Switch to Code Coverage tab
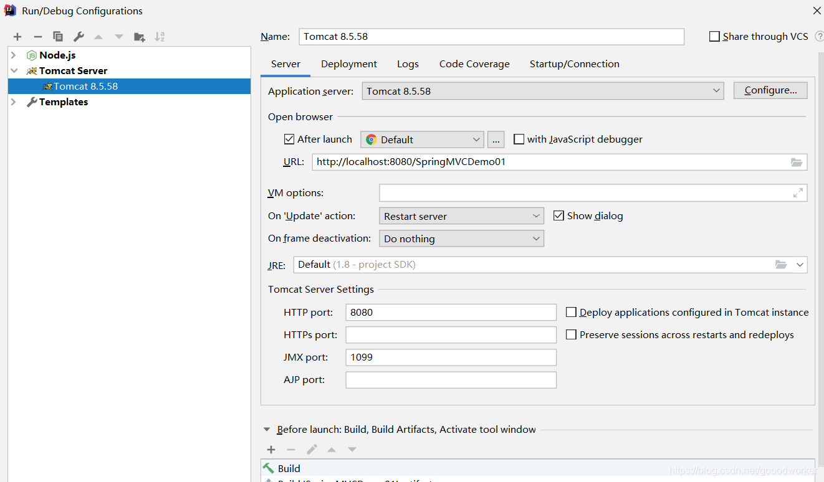 click(474, 64)
